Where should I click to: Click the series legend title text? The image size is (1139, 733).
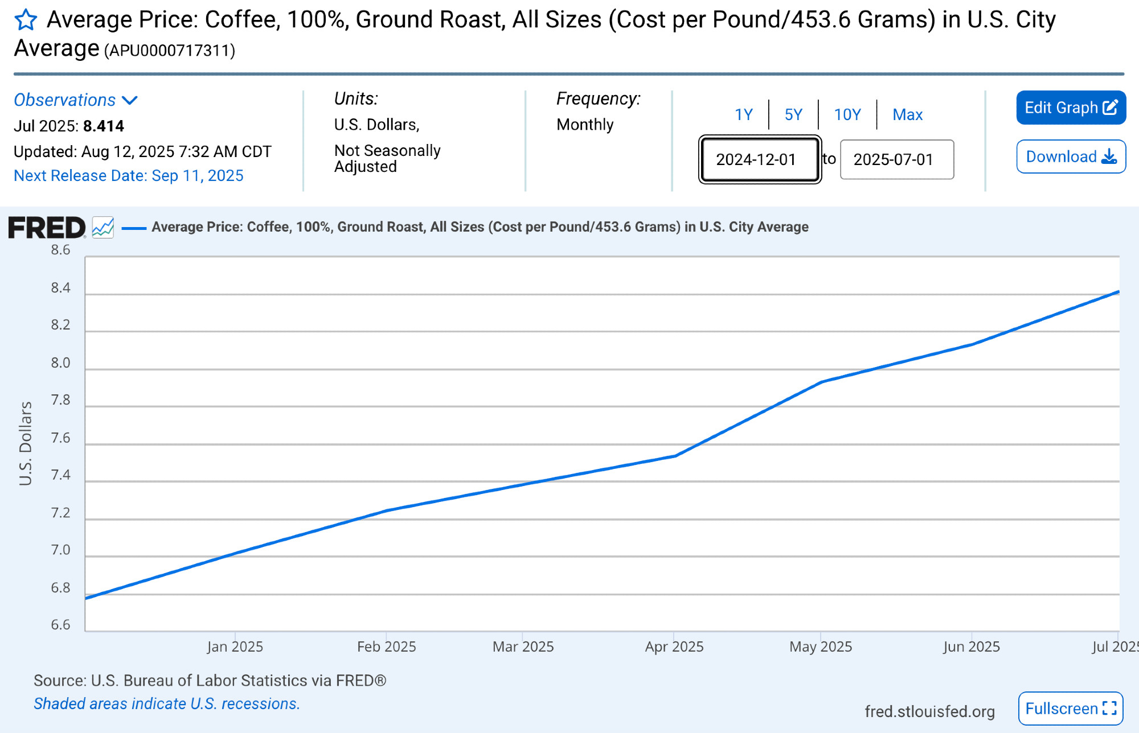[x=480, y=227]
